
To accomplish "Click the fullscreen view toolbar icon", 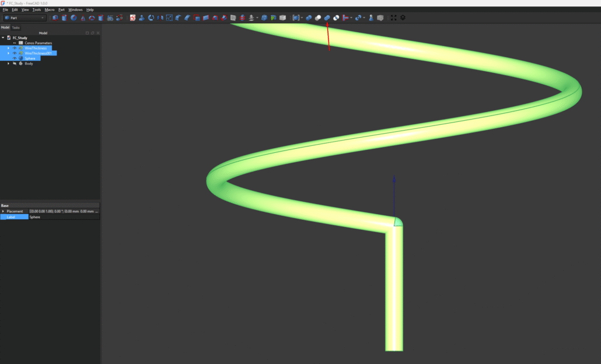I will click(393, 17).
